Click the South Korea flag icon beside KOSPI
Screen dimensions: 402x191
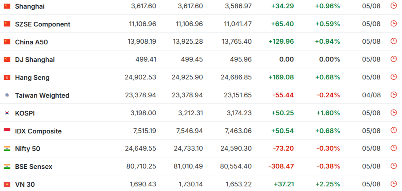click(7, 113)
